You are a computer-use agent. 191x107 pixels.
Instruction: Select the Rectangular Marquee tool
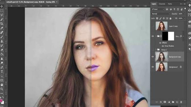(x=2, y=10)
